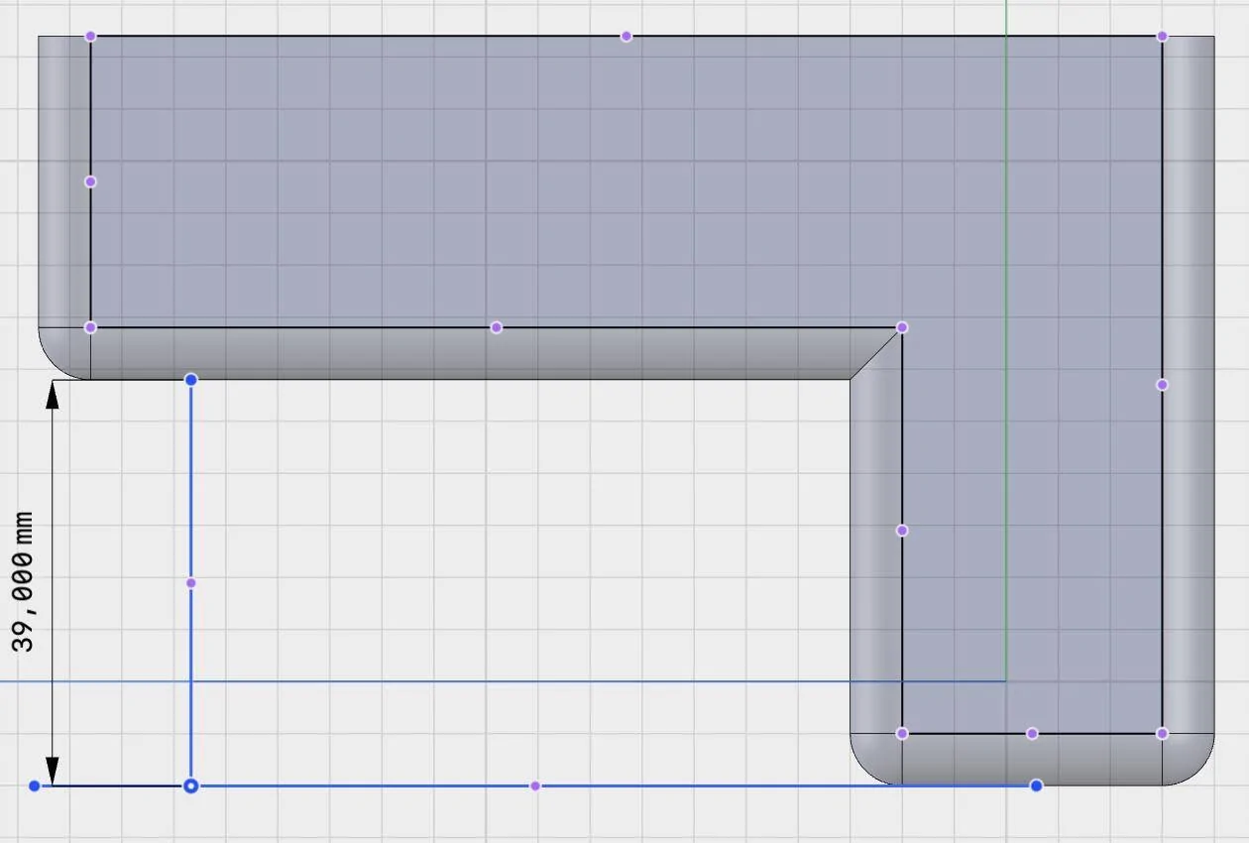Viewport: 1249px width, 843px height.
Task: Select the bottom-right corner sketch point
Action: pos(1161,732)
